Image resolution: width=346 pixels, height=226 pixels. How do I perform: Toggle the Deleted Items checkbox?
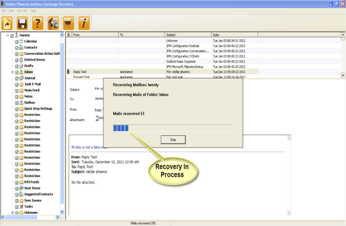[x=17, y=60]
